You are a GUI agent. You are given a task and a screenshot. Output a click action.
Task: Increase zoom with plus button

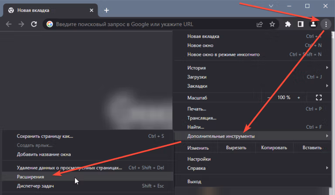pos(299,98)
